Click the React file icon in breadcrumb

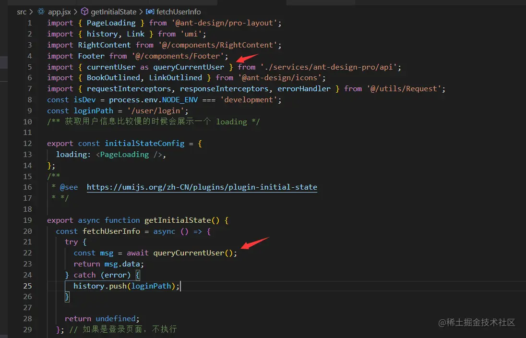[41, 12]
